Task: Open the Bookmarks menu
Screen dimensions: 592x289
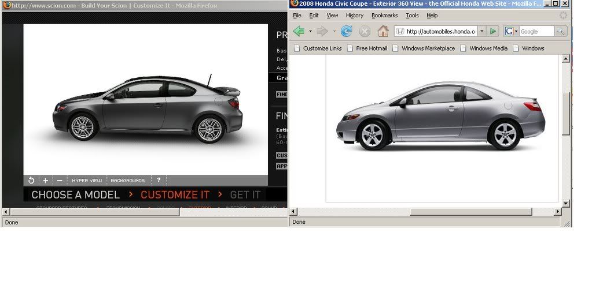Action: (384, 16)
